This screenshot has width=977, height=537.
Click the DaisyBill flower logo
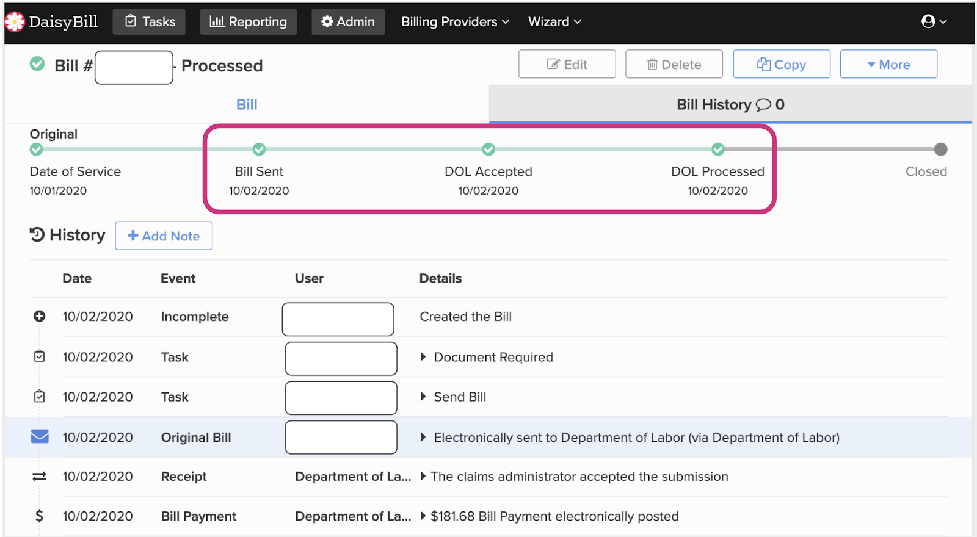pos(15,22)
